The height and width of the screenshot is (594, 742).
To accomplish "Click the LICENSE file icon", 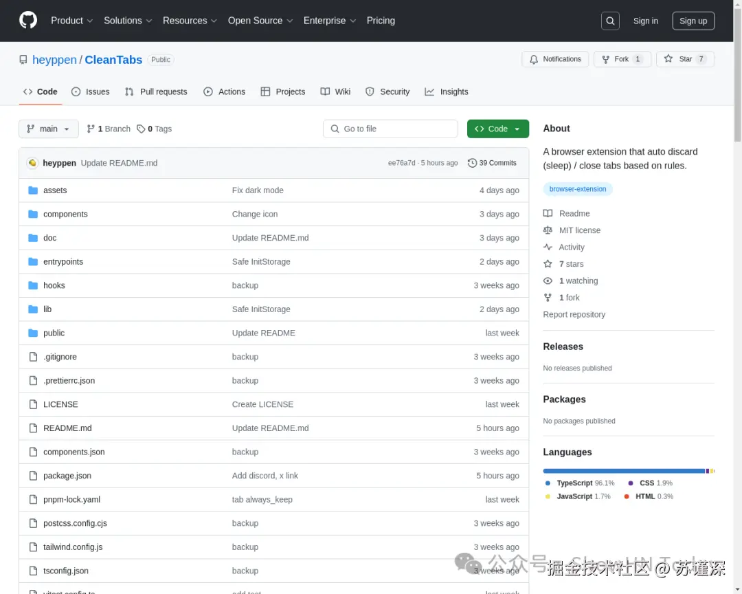I will (33, 404).
